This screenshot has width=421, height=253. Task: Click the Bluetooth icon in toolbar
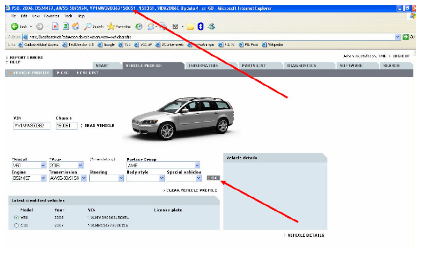coord(201,26)
